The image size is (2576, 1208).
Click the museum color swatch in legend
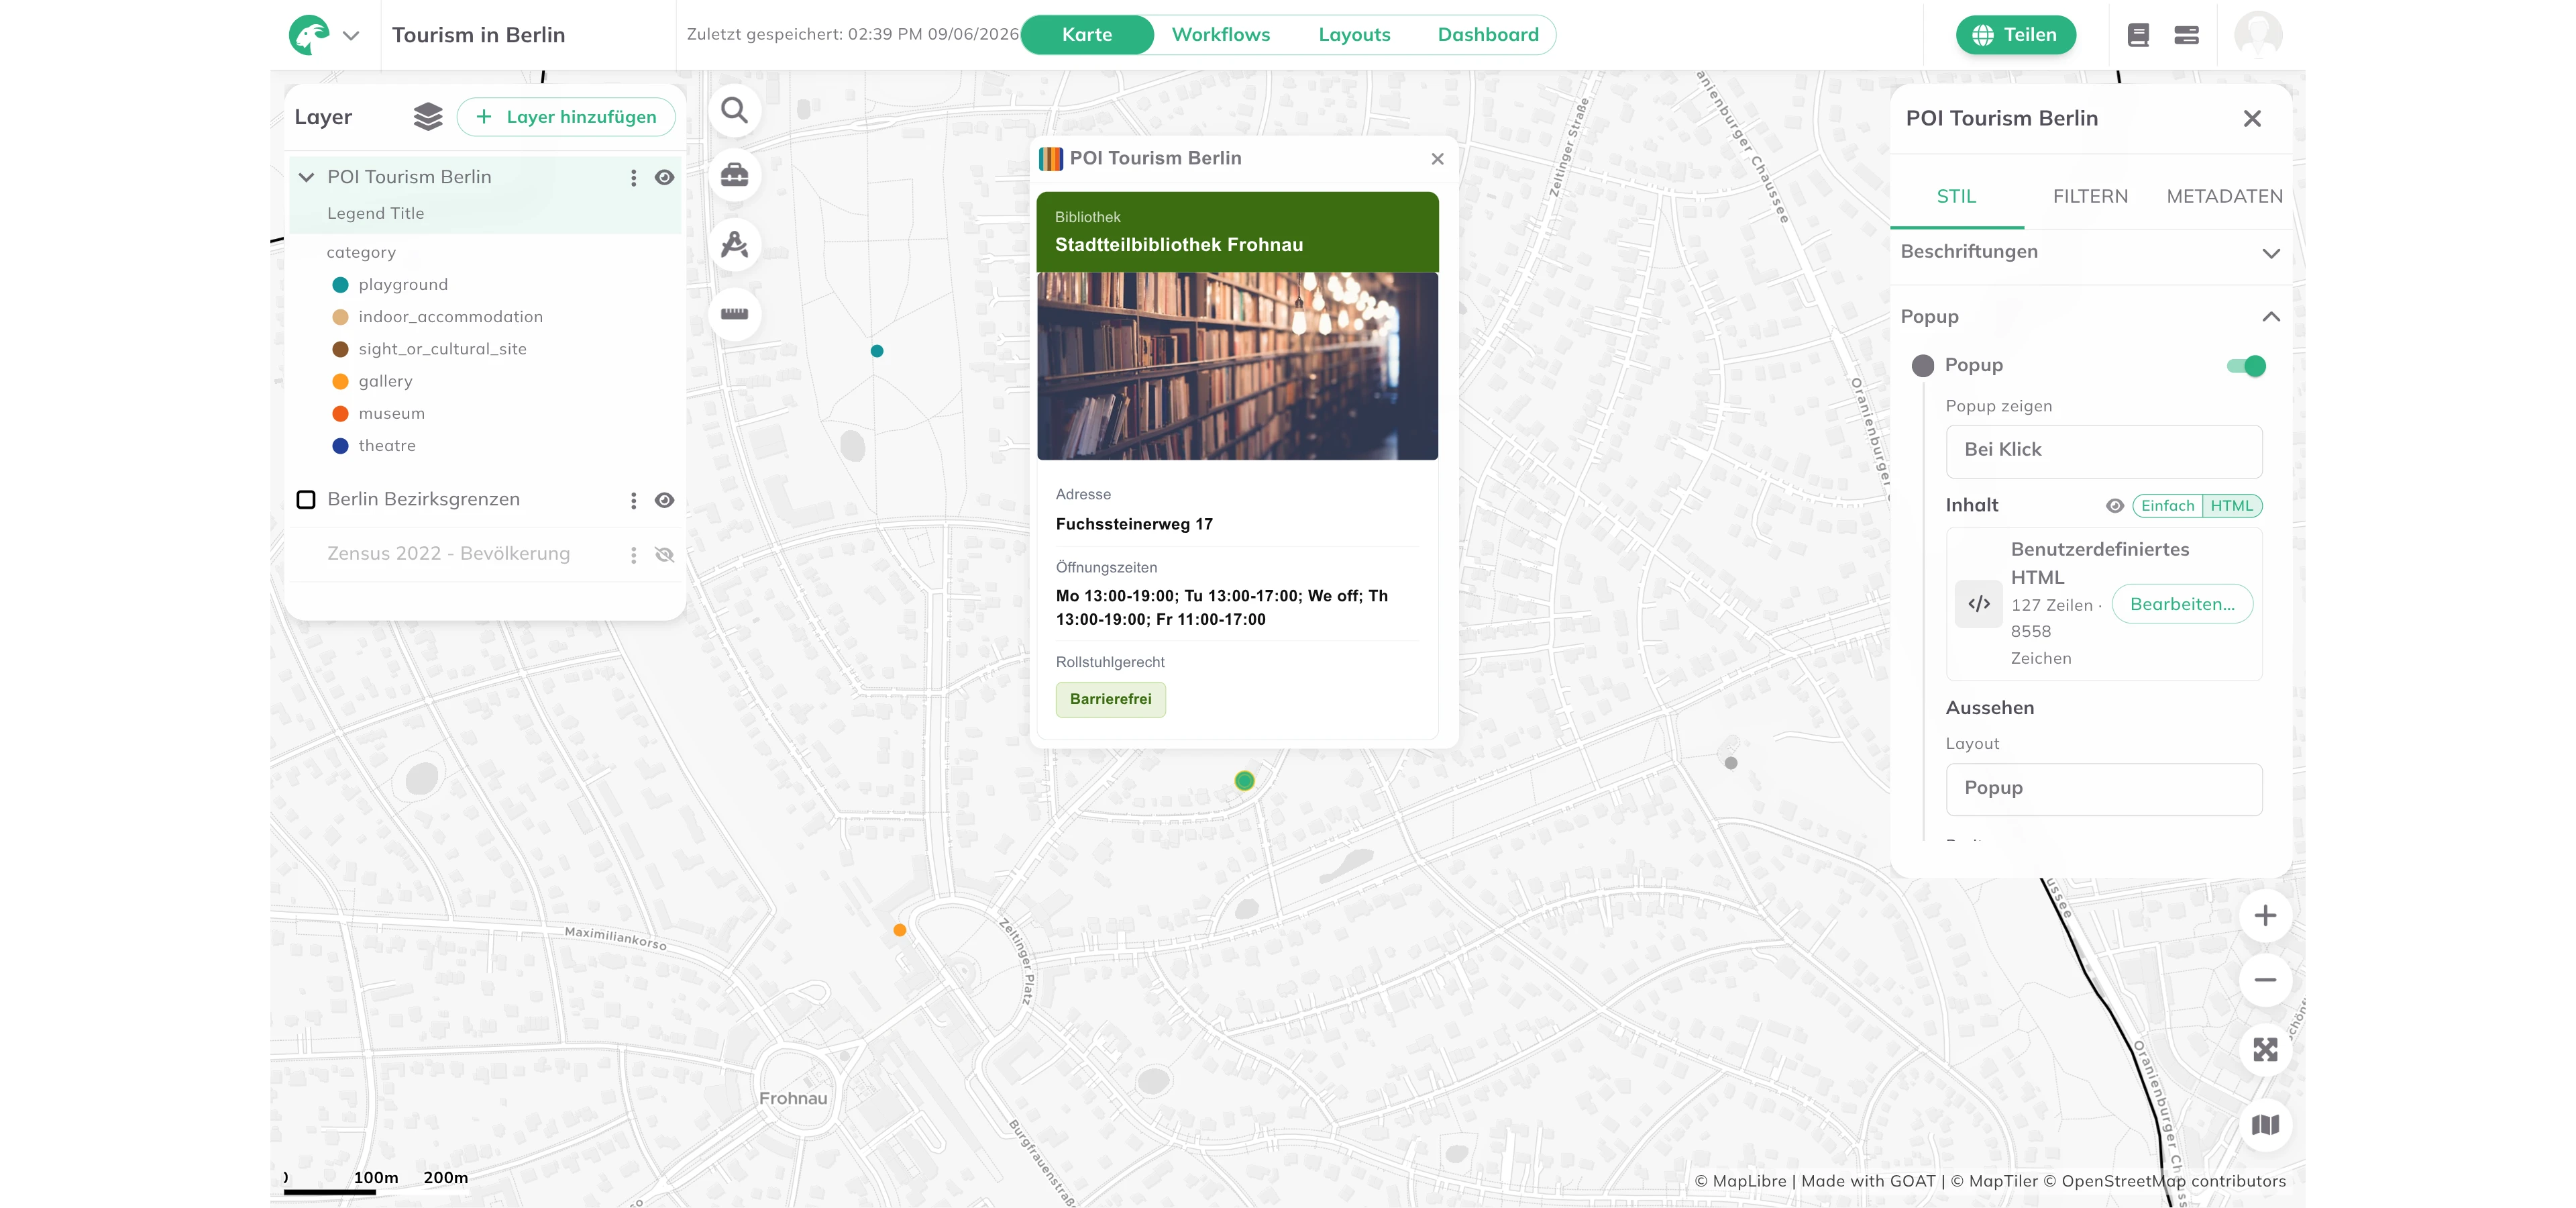click(x=340, y=413)
